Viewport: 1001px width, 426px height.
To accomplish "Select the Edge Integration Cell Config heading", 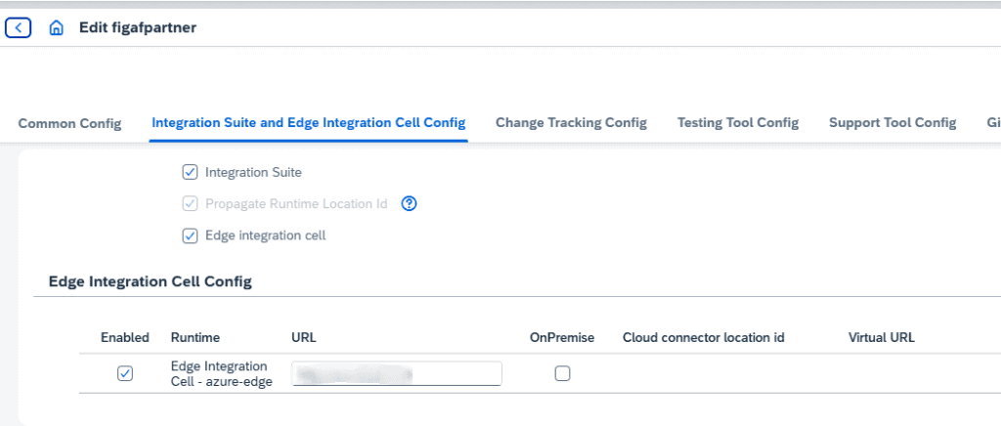I will pyautogui.click(x=150, y=281).
